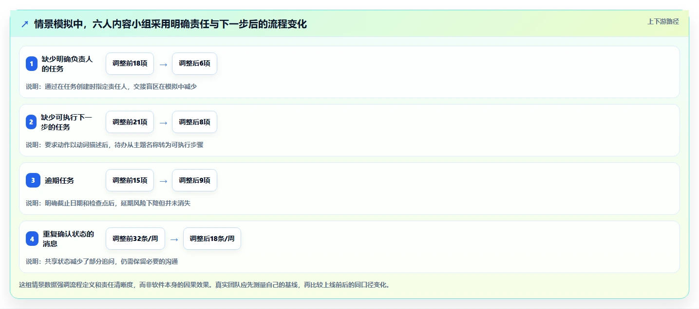Select the 缺少明确负责人的任务 label
This screenshot has width=699, height=309.
pyautogui.click(x=67, y=64)
